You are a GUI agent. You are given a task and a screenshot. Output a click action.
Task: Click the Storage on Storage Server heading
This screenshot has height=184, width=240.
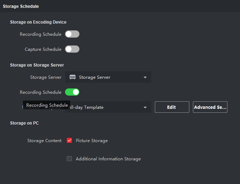(37, 65)
